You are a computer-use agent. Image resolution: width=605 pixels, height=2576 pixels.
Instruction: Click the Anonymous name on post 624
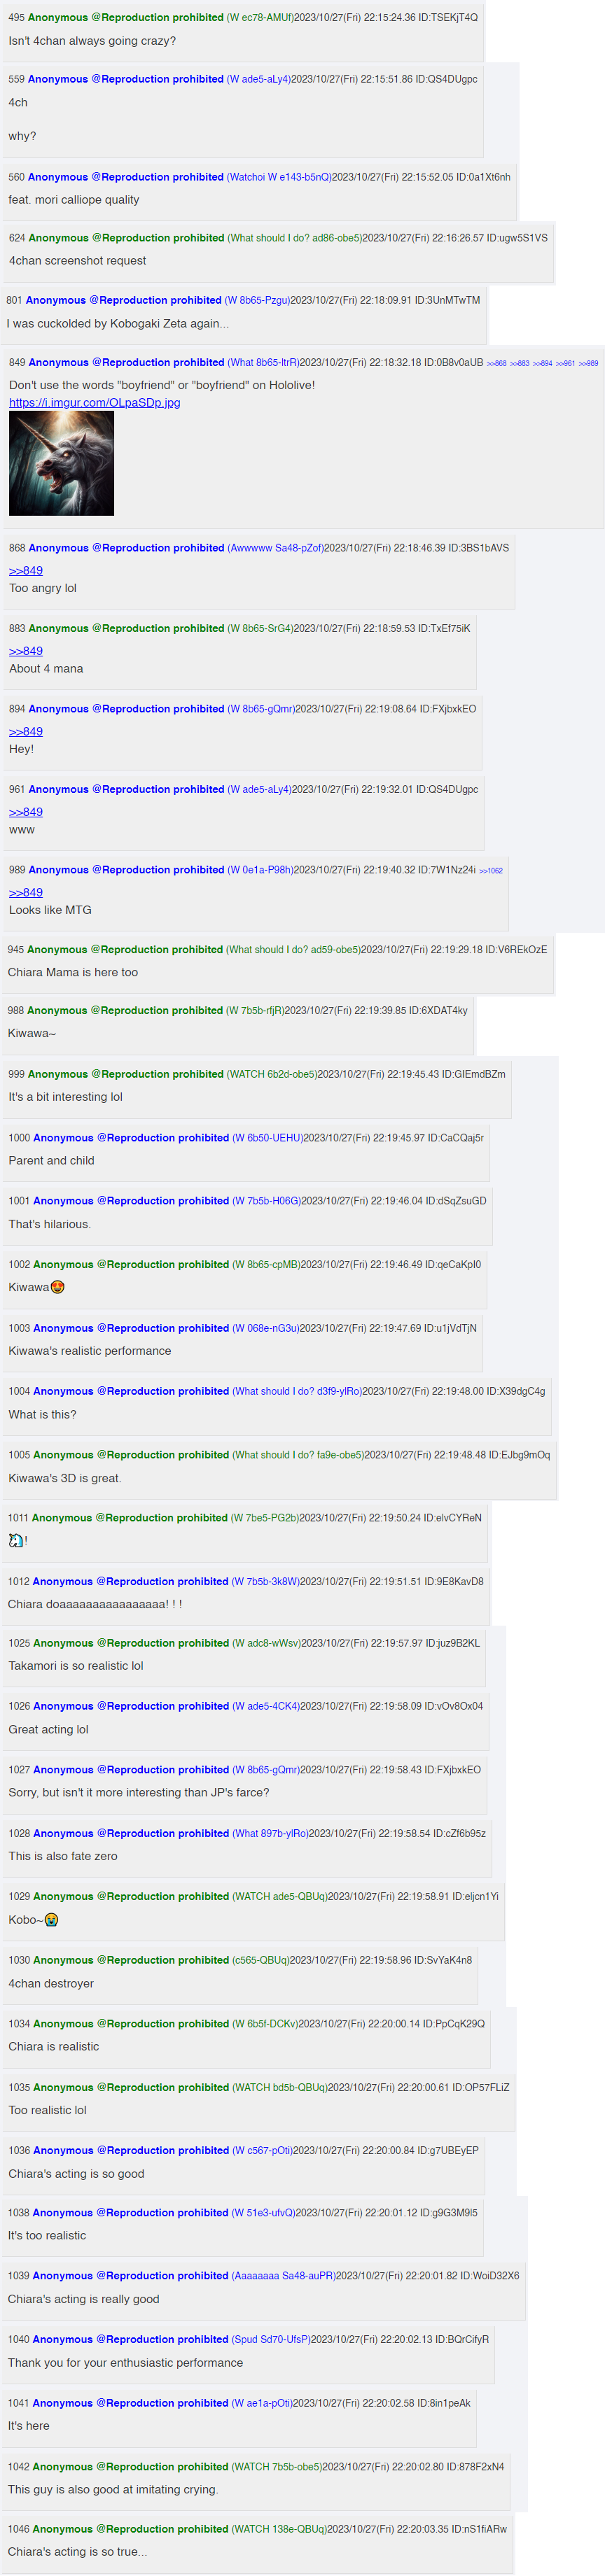(59, 238)
